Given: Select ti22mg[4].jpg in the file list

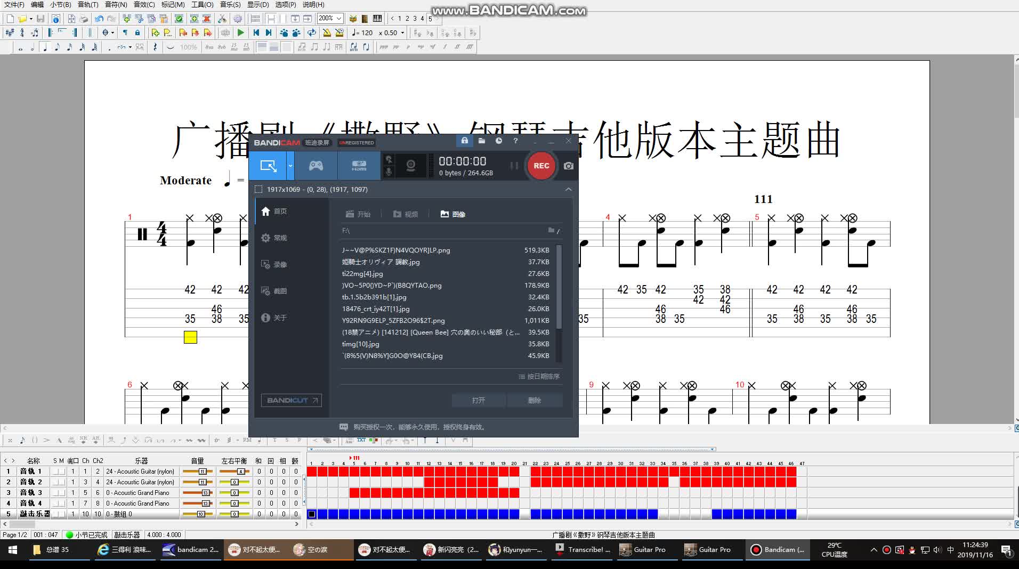Looking at the screenshot, I should coord(362,274).
